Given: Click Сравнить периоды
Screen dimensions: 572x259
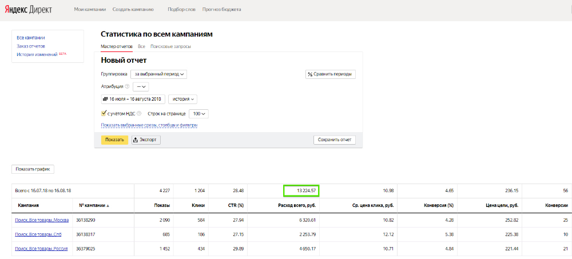Looking at the screenshot, I should click(x=331, y=74).
